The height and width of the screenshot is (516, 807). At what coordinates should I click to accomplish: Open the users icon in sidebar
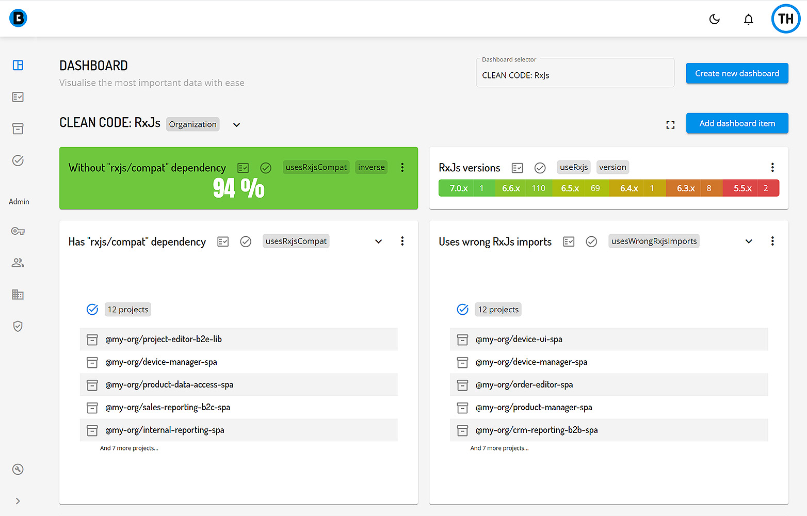point(18,263)
